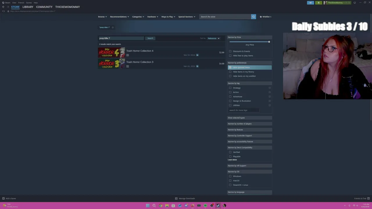
Task: Click the Any Price slider handle
Action: click(269, 42)
